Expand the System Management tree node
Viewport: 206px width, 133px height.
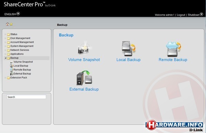5,46
